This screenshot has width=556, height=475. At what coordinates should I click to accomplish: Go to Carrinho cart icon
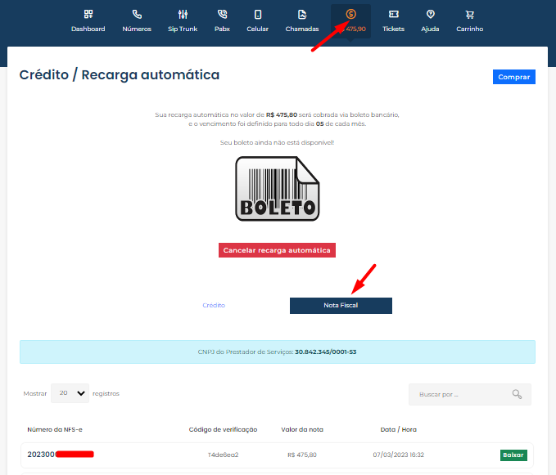[x=469, y=15]
